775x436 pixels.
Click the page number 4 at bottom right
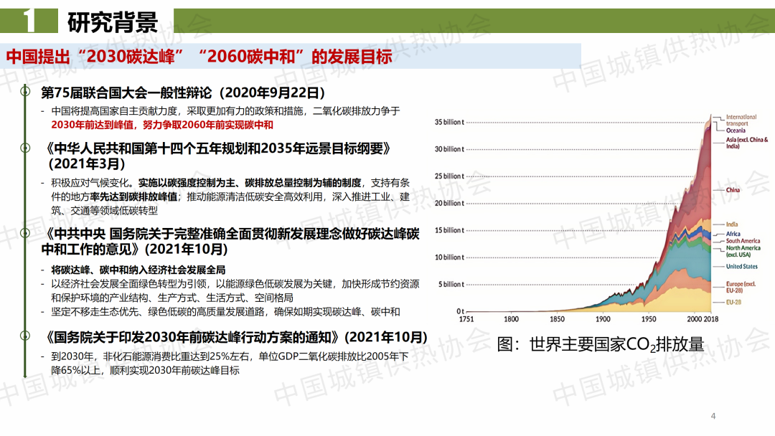click(713, 416)
